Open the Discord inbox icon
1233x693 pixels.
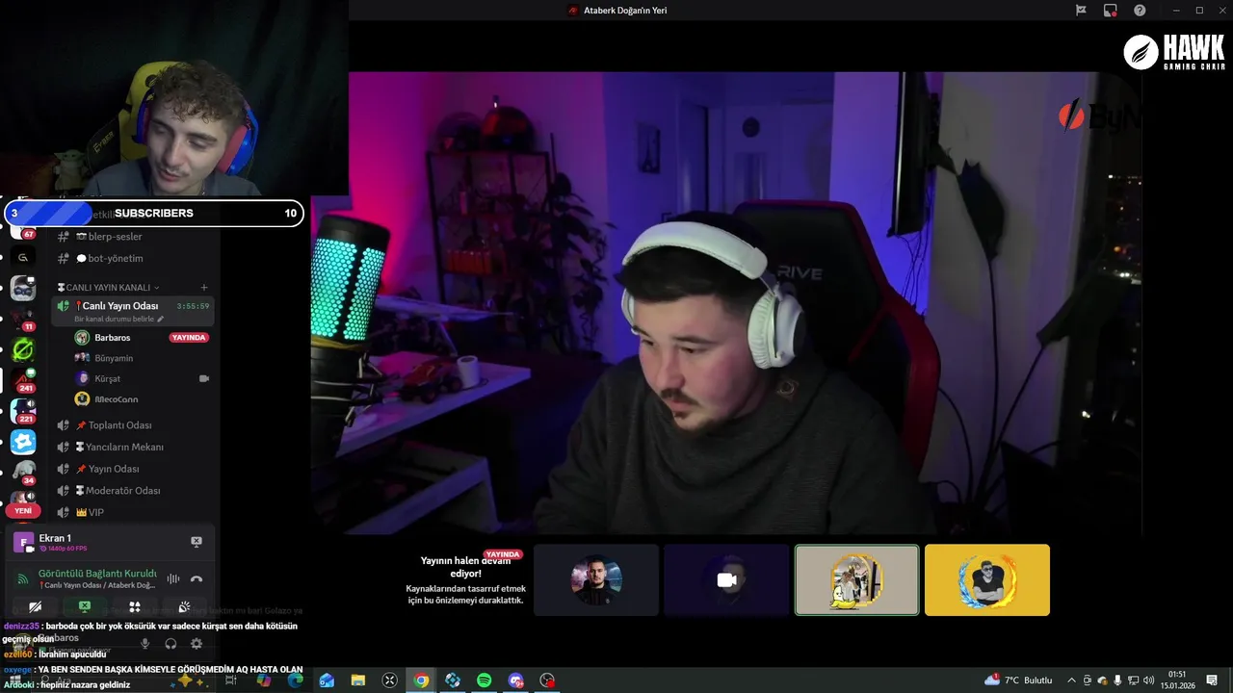(1111, 11)
